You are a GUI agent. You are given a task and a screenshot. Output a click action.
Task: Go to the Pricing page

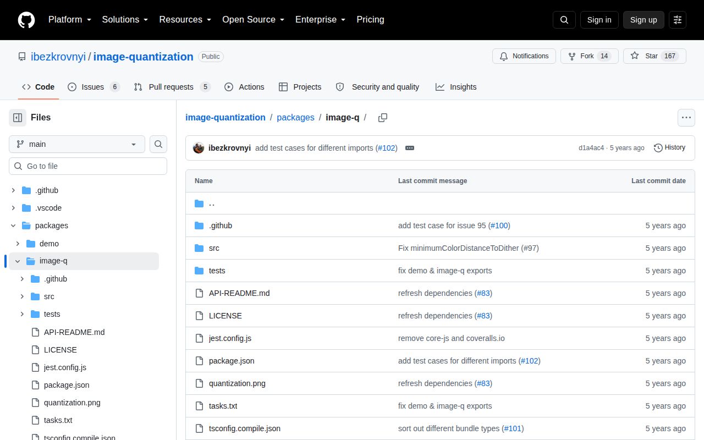(x=370, y=20)
